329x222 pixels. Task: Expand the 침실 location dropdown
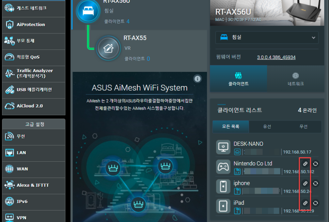[267, 37]
